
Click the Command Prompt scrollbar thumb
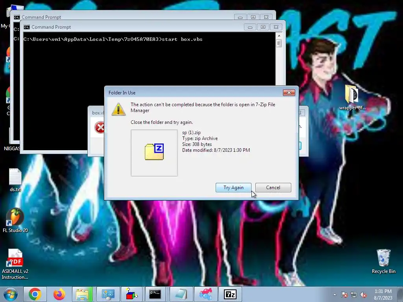point(279,43)
